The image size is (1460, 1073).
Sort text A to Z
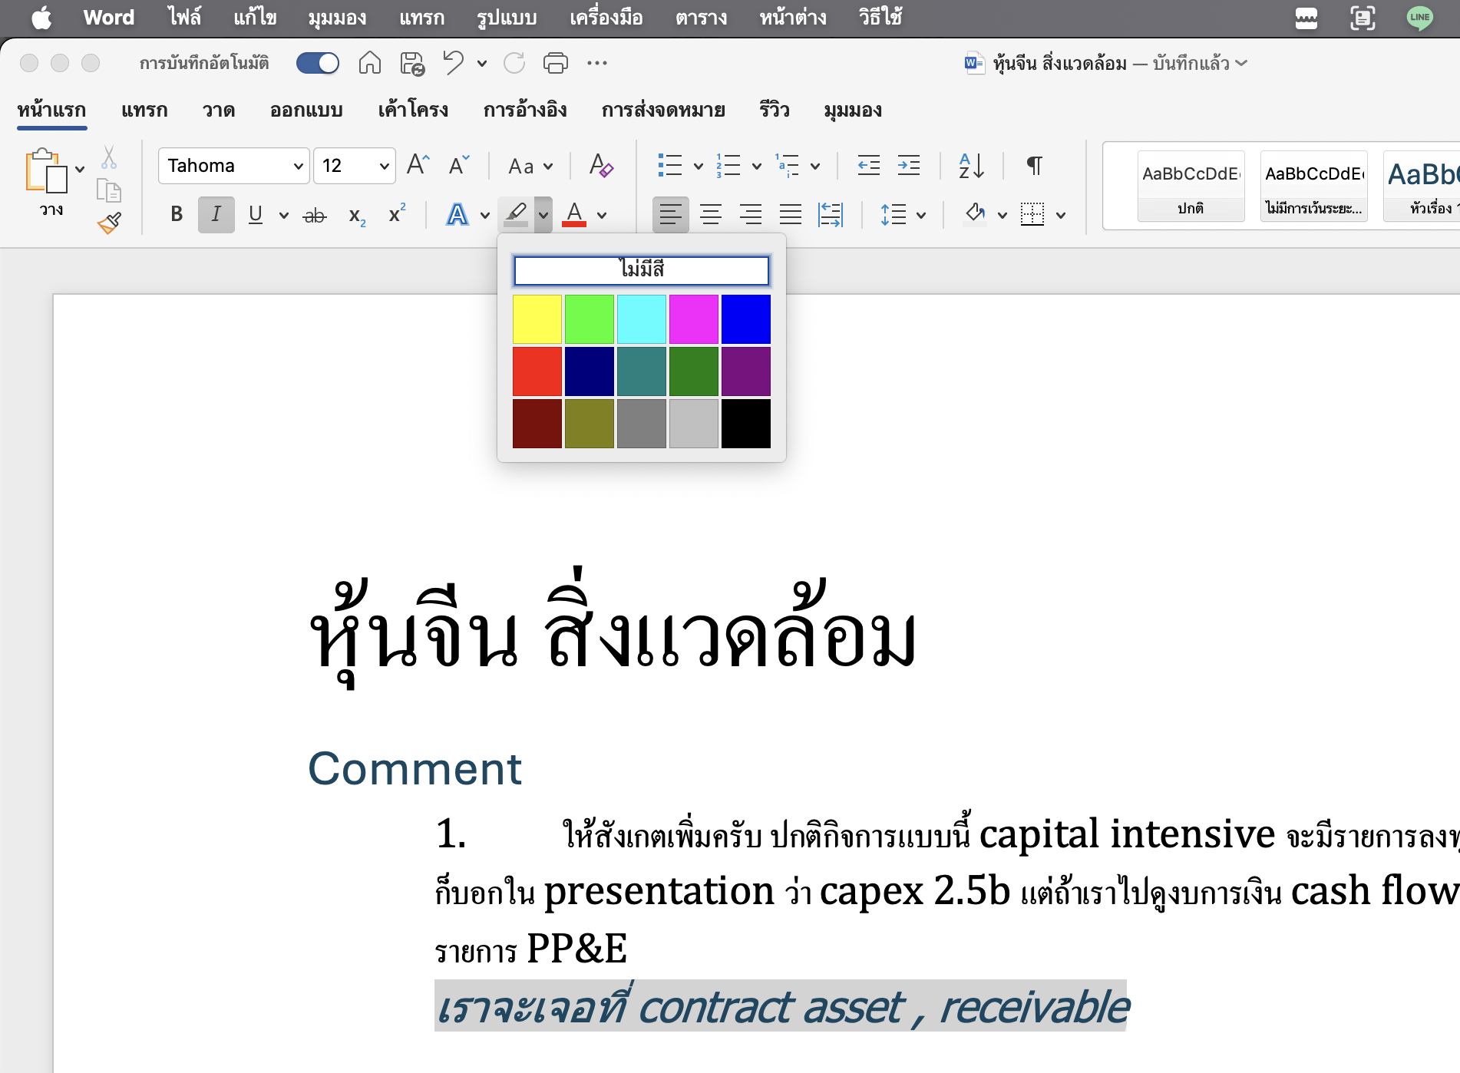coord(971,165)
